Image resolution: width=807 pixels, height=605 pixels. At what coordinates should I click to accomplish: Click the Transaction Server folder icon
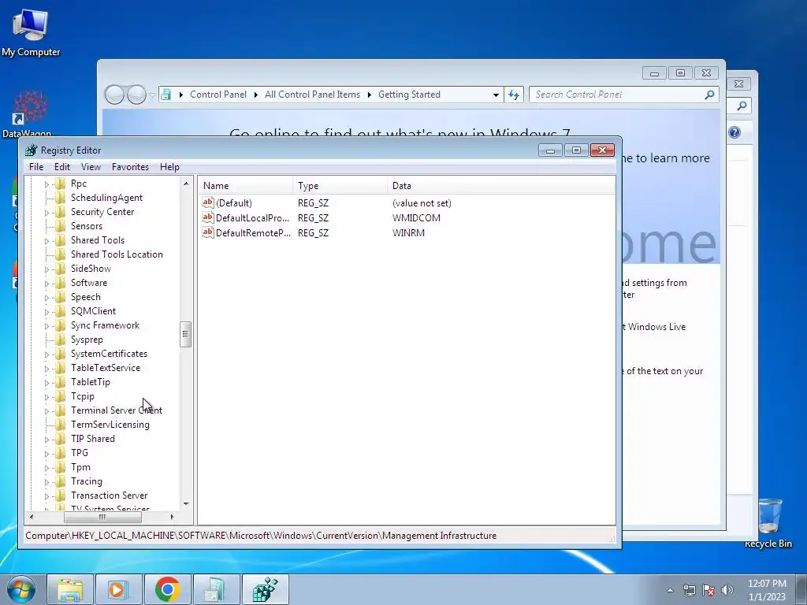point(60,496)
